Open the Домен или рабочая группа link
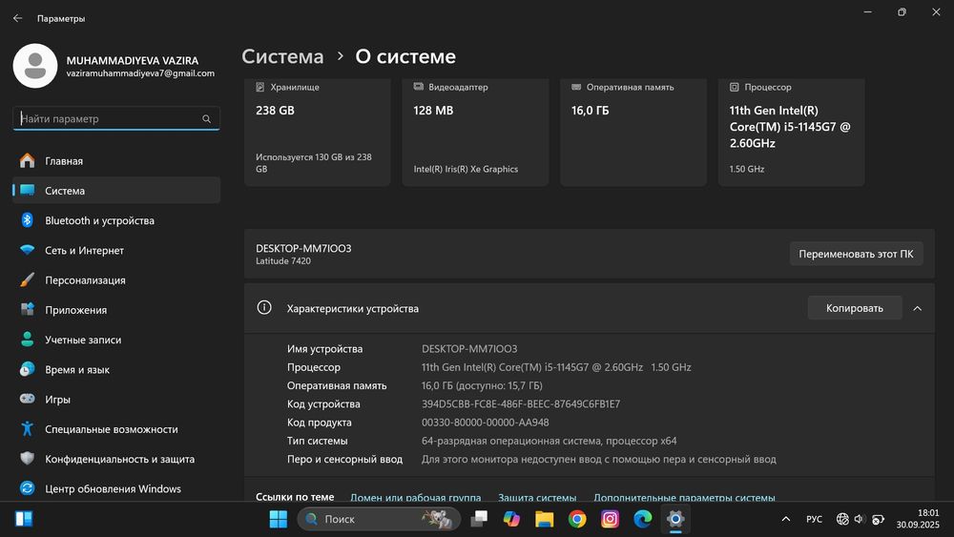 [x=416, y=497]
